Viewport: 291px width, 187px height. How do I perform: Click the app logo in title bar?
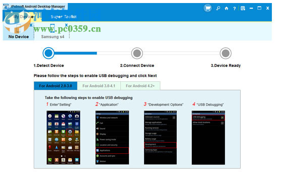(6, 7)
